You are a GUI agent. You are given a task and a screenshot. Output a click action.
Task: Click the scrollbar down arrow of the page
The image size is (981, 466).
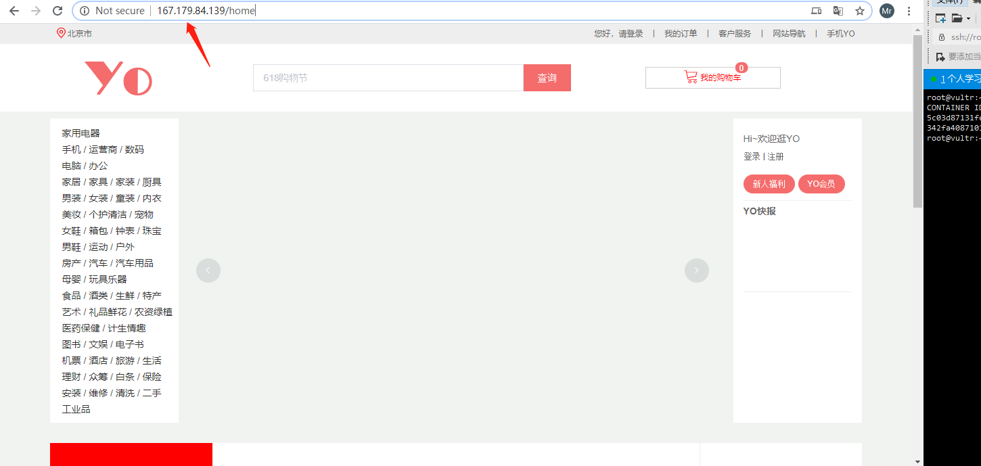pyautogui.click(x=917, y=461)
